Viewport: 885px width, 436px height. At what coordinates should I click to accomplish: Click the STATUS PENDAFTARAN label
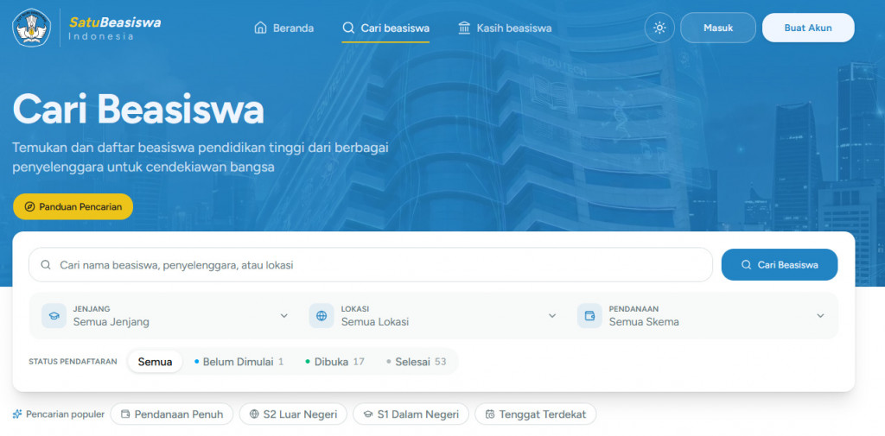click(x=73, y=362)
